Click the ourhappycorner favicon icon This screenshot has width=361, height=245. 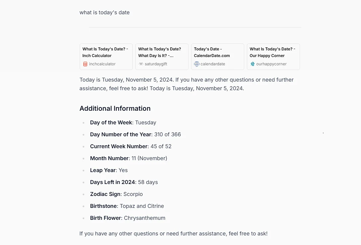click(x=252, y=64)
